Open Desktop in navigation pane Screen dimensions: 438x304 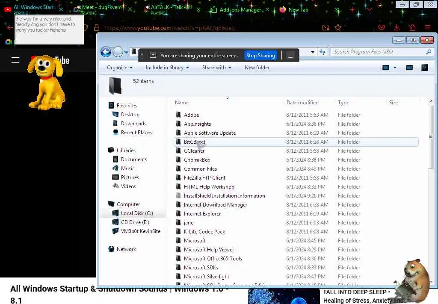(130, 115)
